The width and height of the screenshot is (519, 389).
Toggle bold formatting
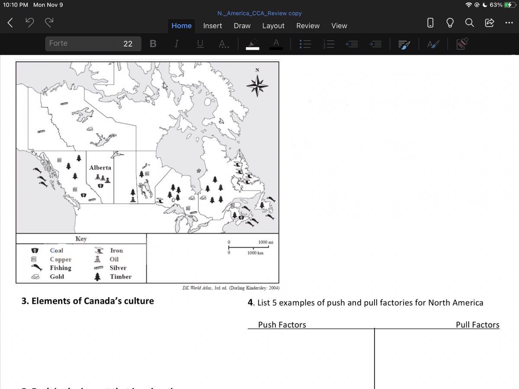[x=153, y=44]
